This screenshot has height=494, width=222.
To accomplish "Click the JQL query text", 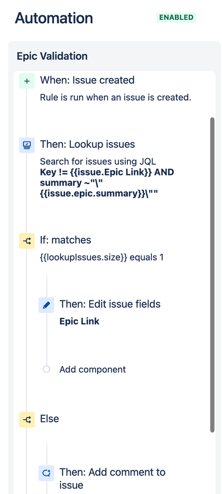I will 107,183.
